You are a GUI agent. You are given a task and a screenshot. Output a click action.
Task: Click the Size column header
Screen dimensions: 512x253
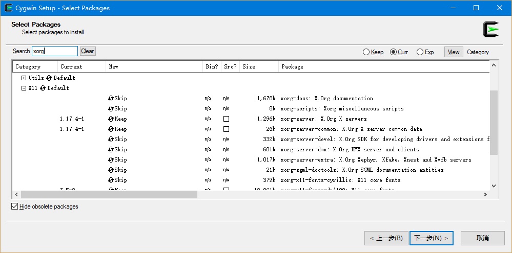click(259, 66)
